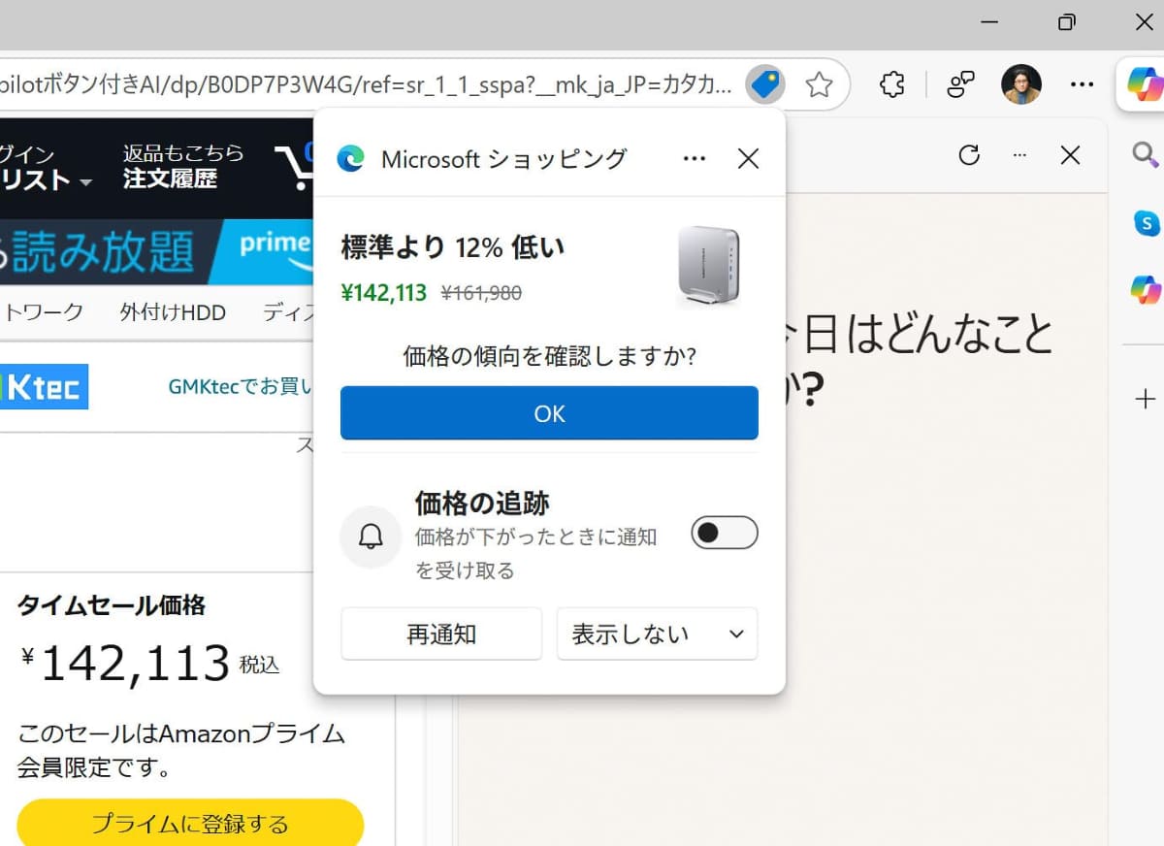The width and height of the screenshot is (1164, 846).
Task: Close the Copilot side panel
Action: pyautogui.click(x=1070, y=155)
